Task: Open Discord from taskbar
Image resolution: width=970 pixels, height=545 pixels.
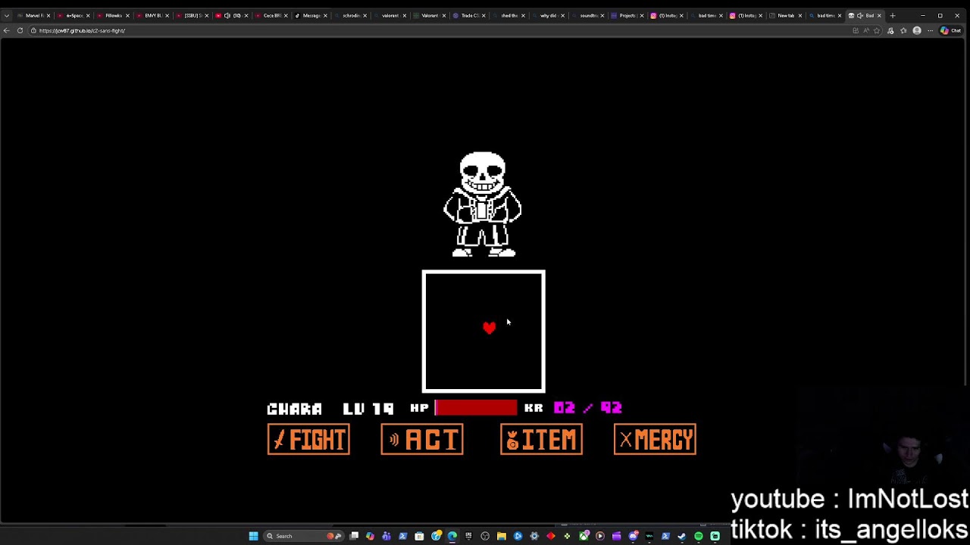Action: point(634,536)
